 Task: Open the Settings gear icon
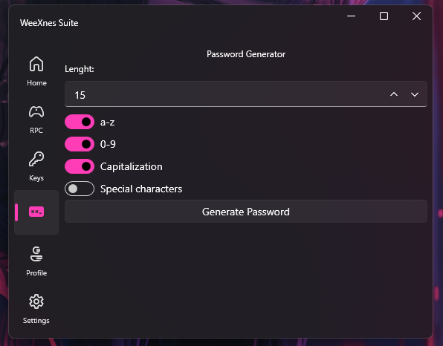[x=36, y=301]
